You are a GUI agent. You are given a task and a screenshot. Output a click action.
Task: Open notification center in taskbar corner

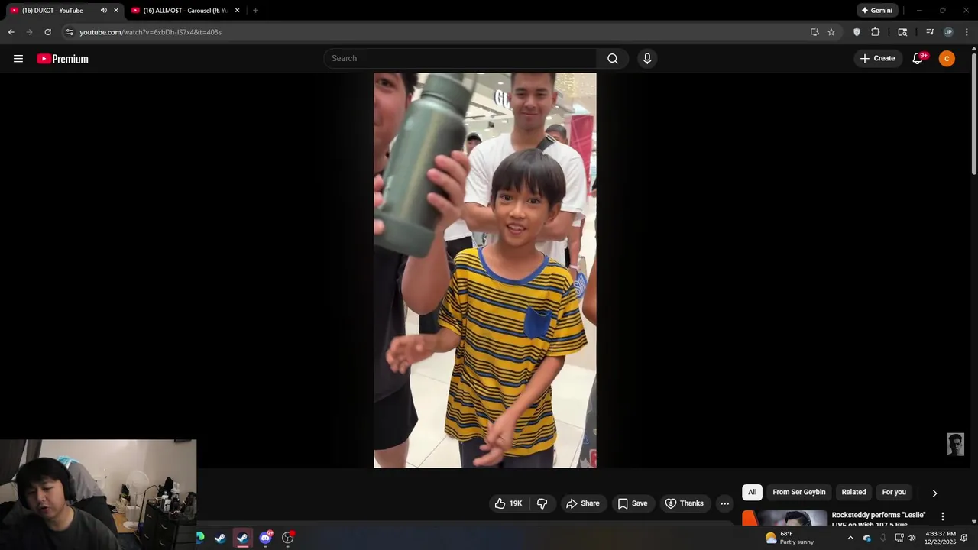[964, 538]
